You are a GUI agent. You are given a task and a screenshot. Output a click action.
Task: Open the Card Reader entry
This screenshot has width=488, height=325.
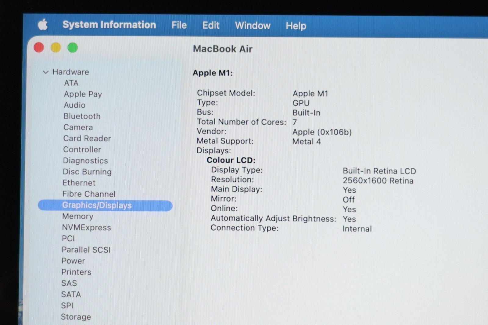click(87, 138)
